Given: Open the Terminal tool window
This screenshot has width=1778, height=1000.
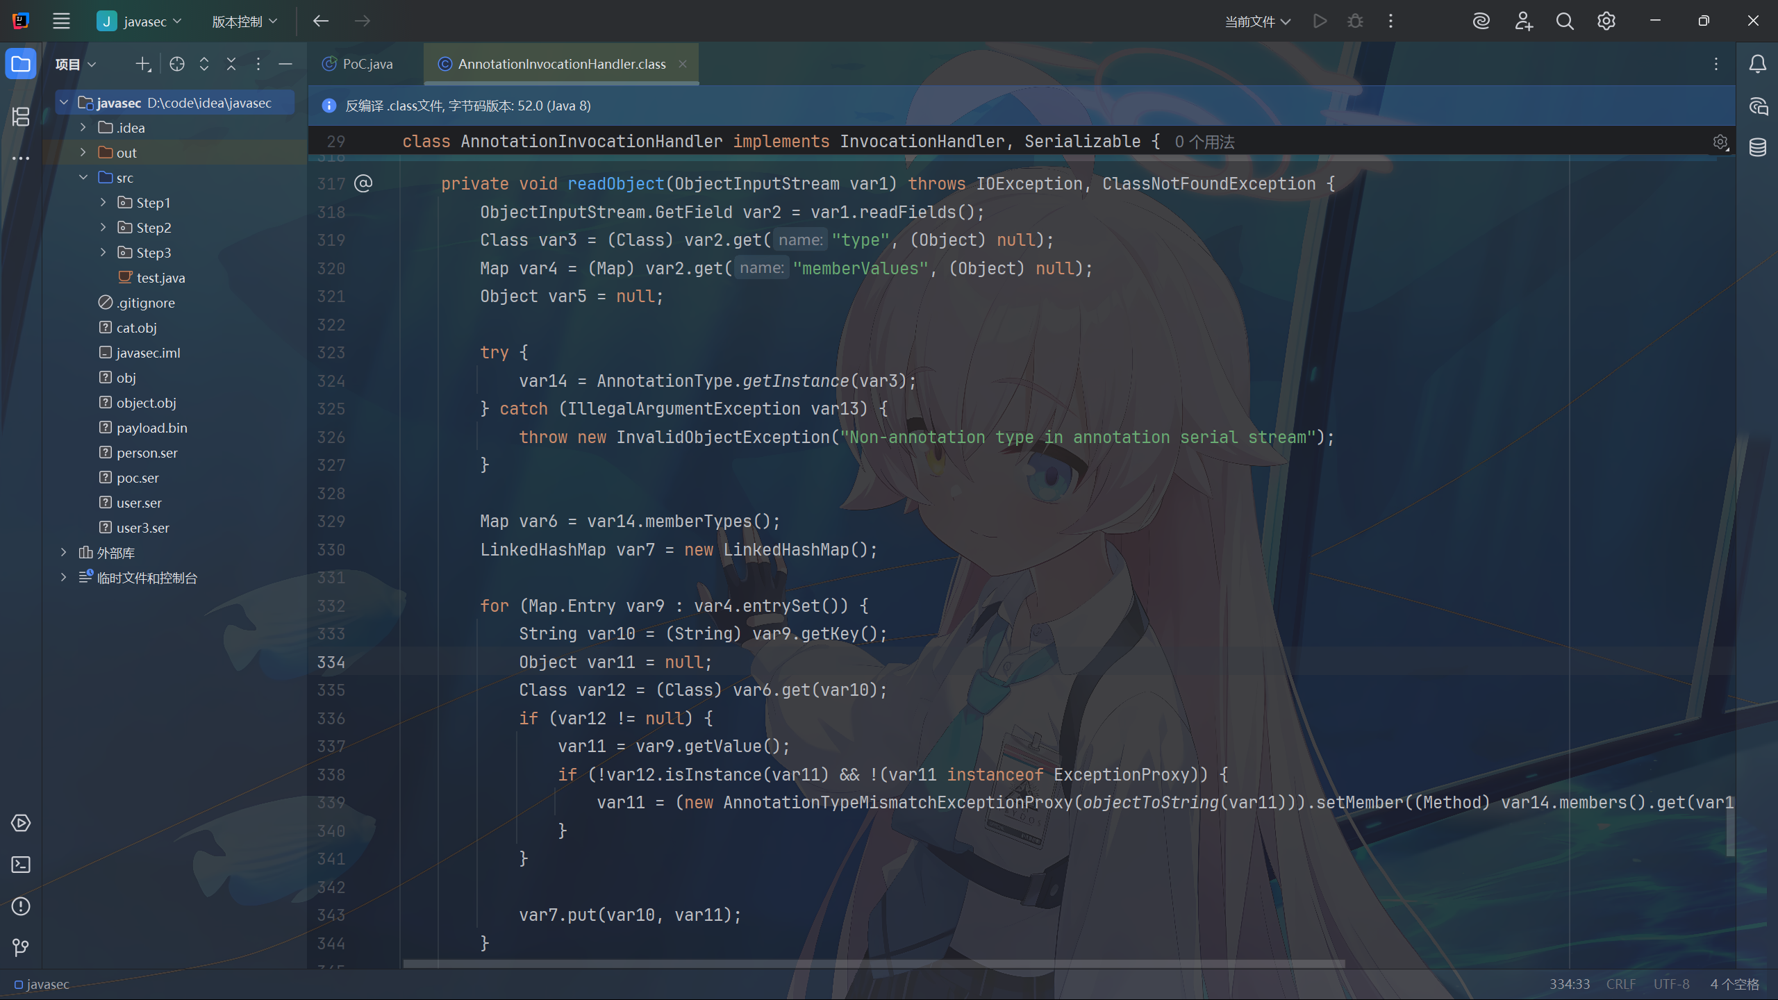Looking at the screenshot, I should click(21, 865).
